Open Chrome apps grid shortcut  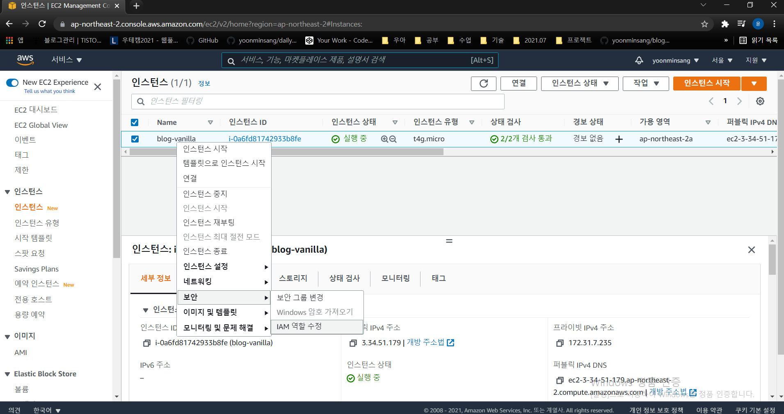point(9,41)
